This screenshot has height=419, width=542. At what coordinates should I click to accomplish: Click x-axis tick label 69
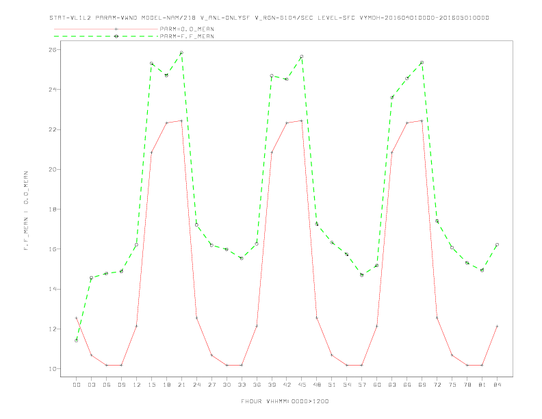[422, 385]
